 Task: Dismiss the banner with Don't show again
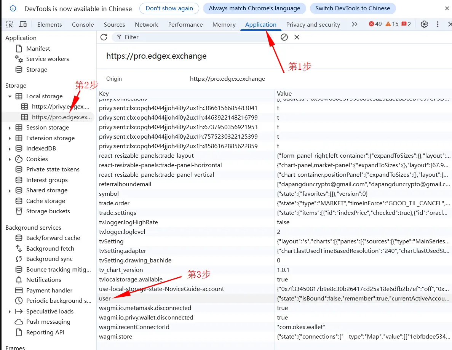[169, 8]
